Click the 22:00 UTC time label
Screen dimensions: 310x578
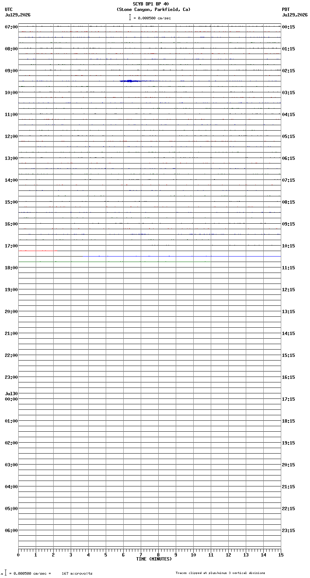coord(11,355)
